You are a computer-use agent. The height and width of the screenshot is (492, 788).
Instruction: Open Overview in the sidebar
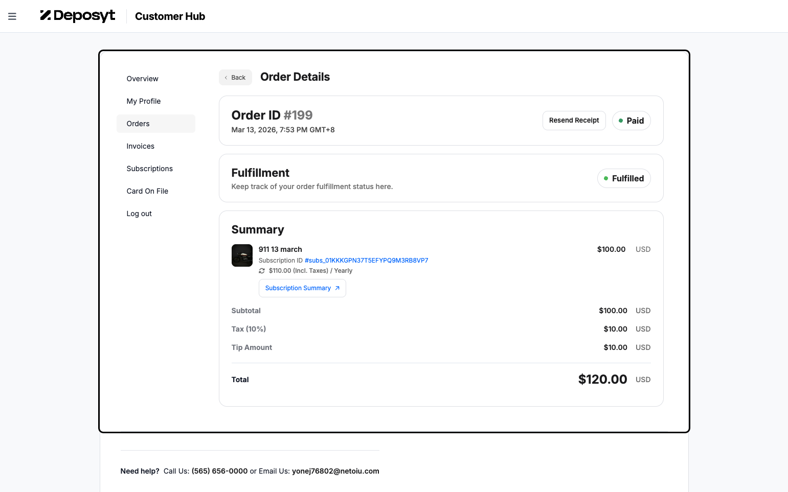click(x=156, y=79)
